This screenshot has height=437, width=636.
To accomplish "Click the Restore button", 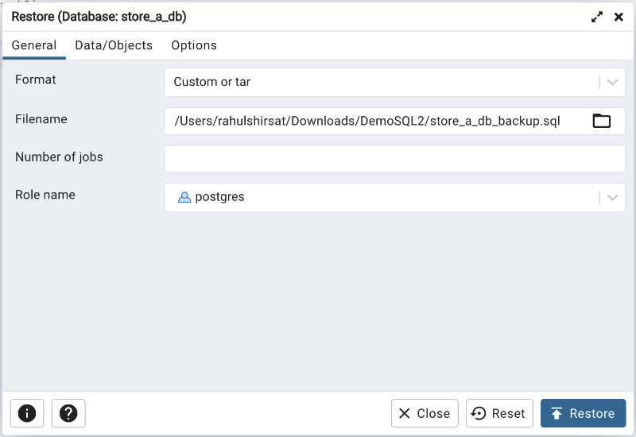I will click(x=583, y=413).
